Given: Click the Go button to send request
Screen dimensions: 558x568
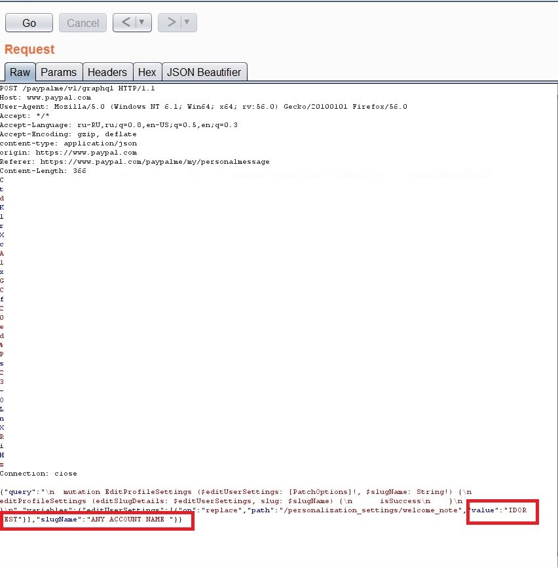Looking at the screenshot, I should click(29, 23).
